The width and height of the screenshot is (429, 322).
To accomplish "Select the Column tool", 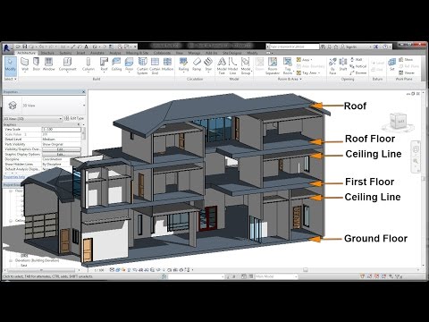I will (x=88, y=64).
